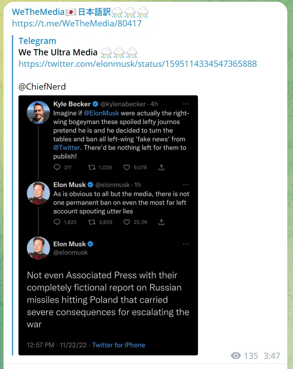This screenshot has width=293, height=369.
Task: Open the twitter.com/elonmusk status link
Action: pos(138,64)
